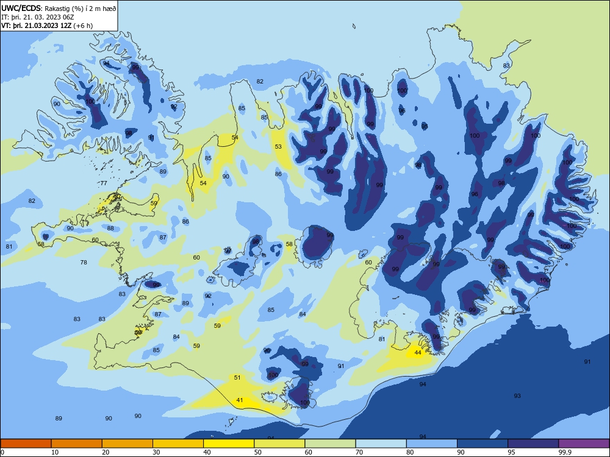Click the value 93 over the southeastern sea
The image size is (610, 457).
pos(517,395)
